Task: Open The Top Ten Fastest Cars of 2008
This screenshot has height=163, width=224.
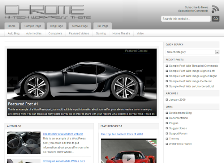Action: [x=122, y=134]
